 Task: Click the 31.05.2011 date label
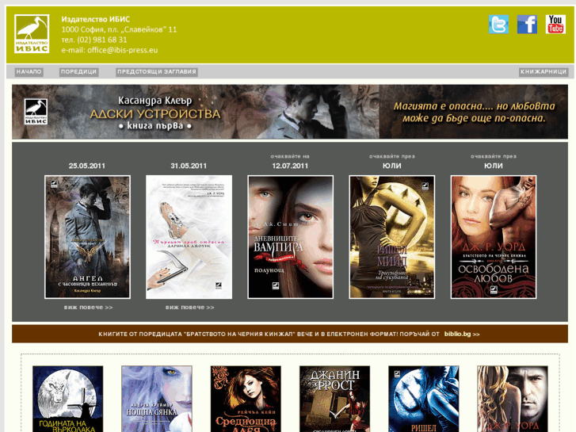point(189,166)
